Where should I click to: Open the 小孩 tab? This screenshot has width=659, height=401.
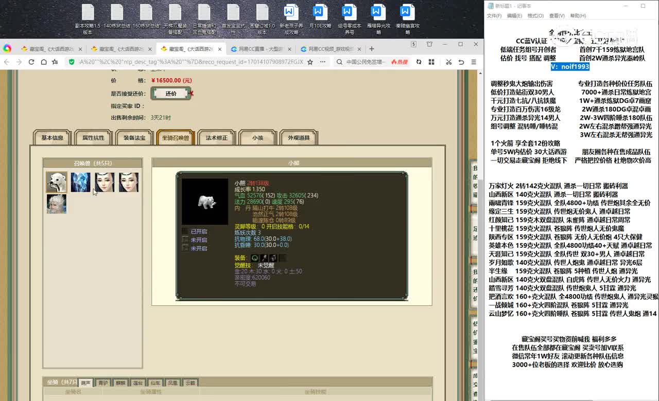tap(257, 138)
